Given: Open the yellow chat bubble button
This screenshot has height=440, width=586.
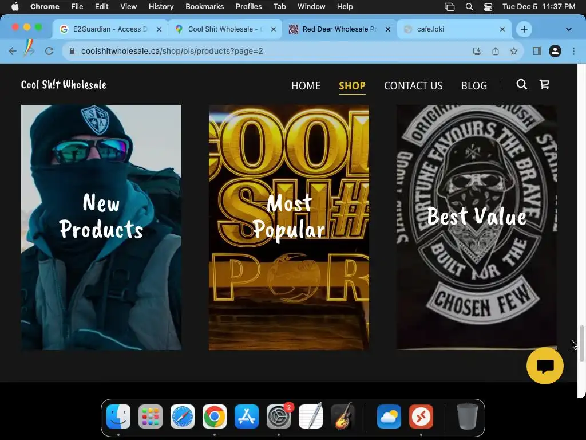Looking at the screenshot, I should 545,366.
